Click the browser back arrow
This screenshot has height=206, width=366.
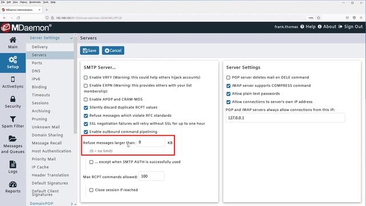pyautogui.click(x=5, y=18)
